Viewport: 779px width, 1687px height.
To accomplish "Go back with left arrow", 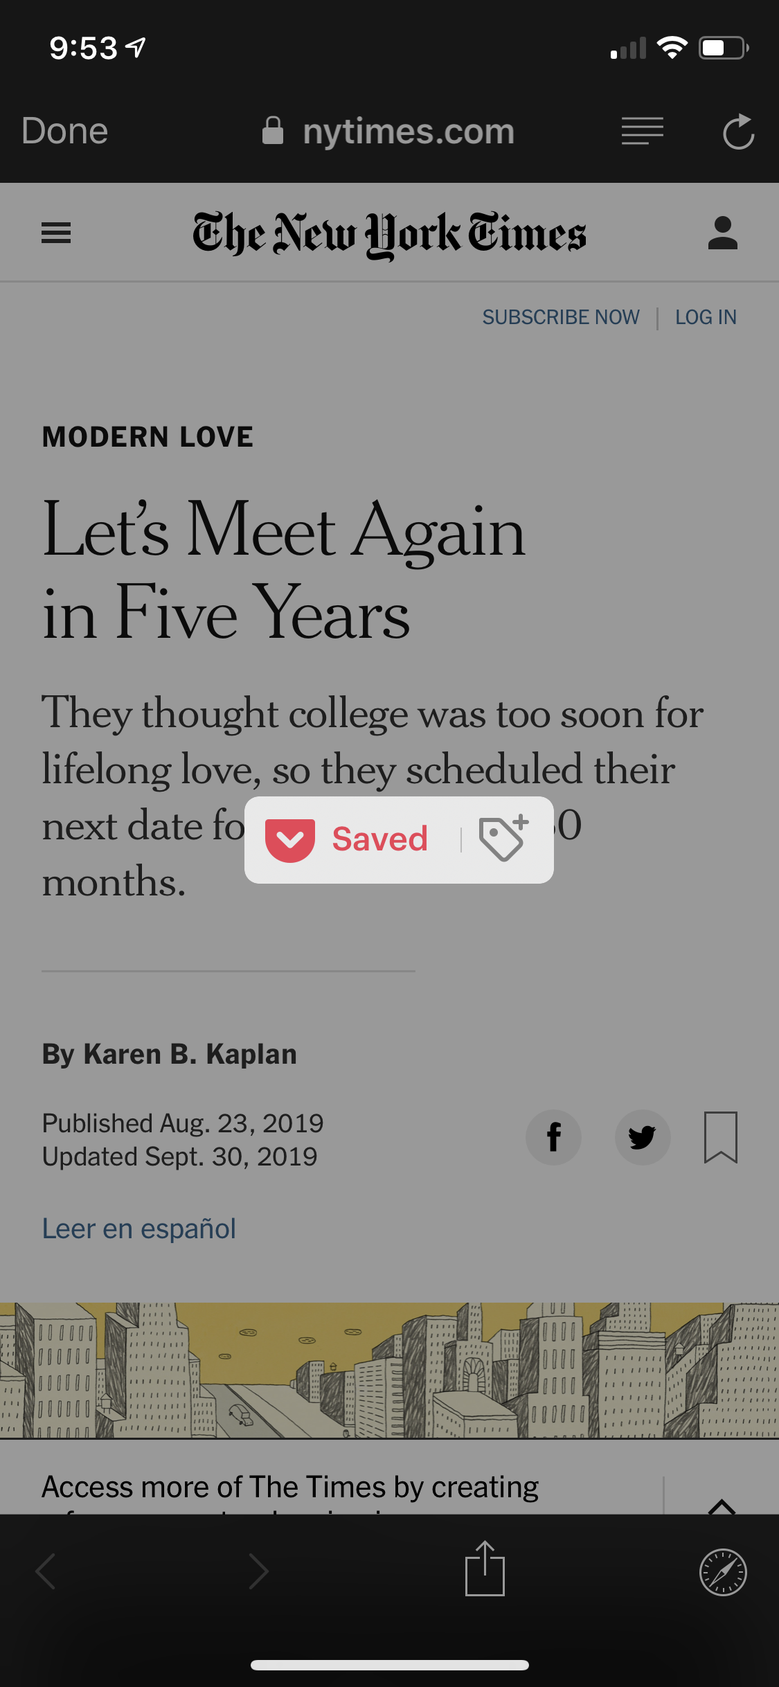I will (46, 1571).
